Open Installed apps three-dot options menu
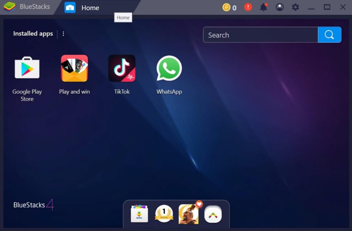The height and width of the screenshot is (231, 352). (63, 34)
